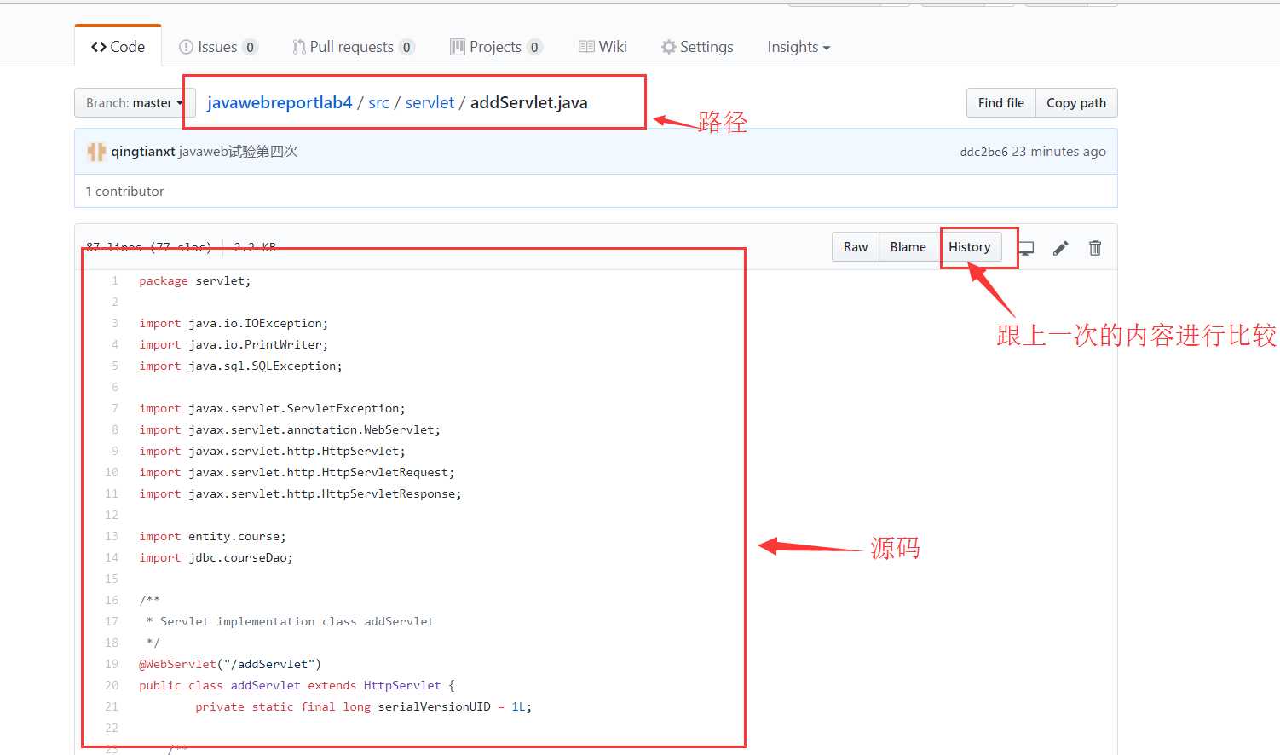Go to the Projects tab
The width and height of the screenshot is (1280, 755).
[x=496, y=47]
